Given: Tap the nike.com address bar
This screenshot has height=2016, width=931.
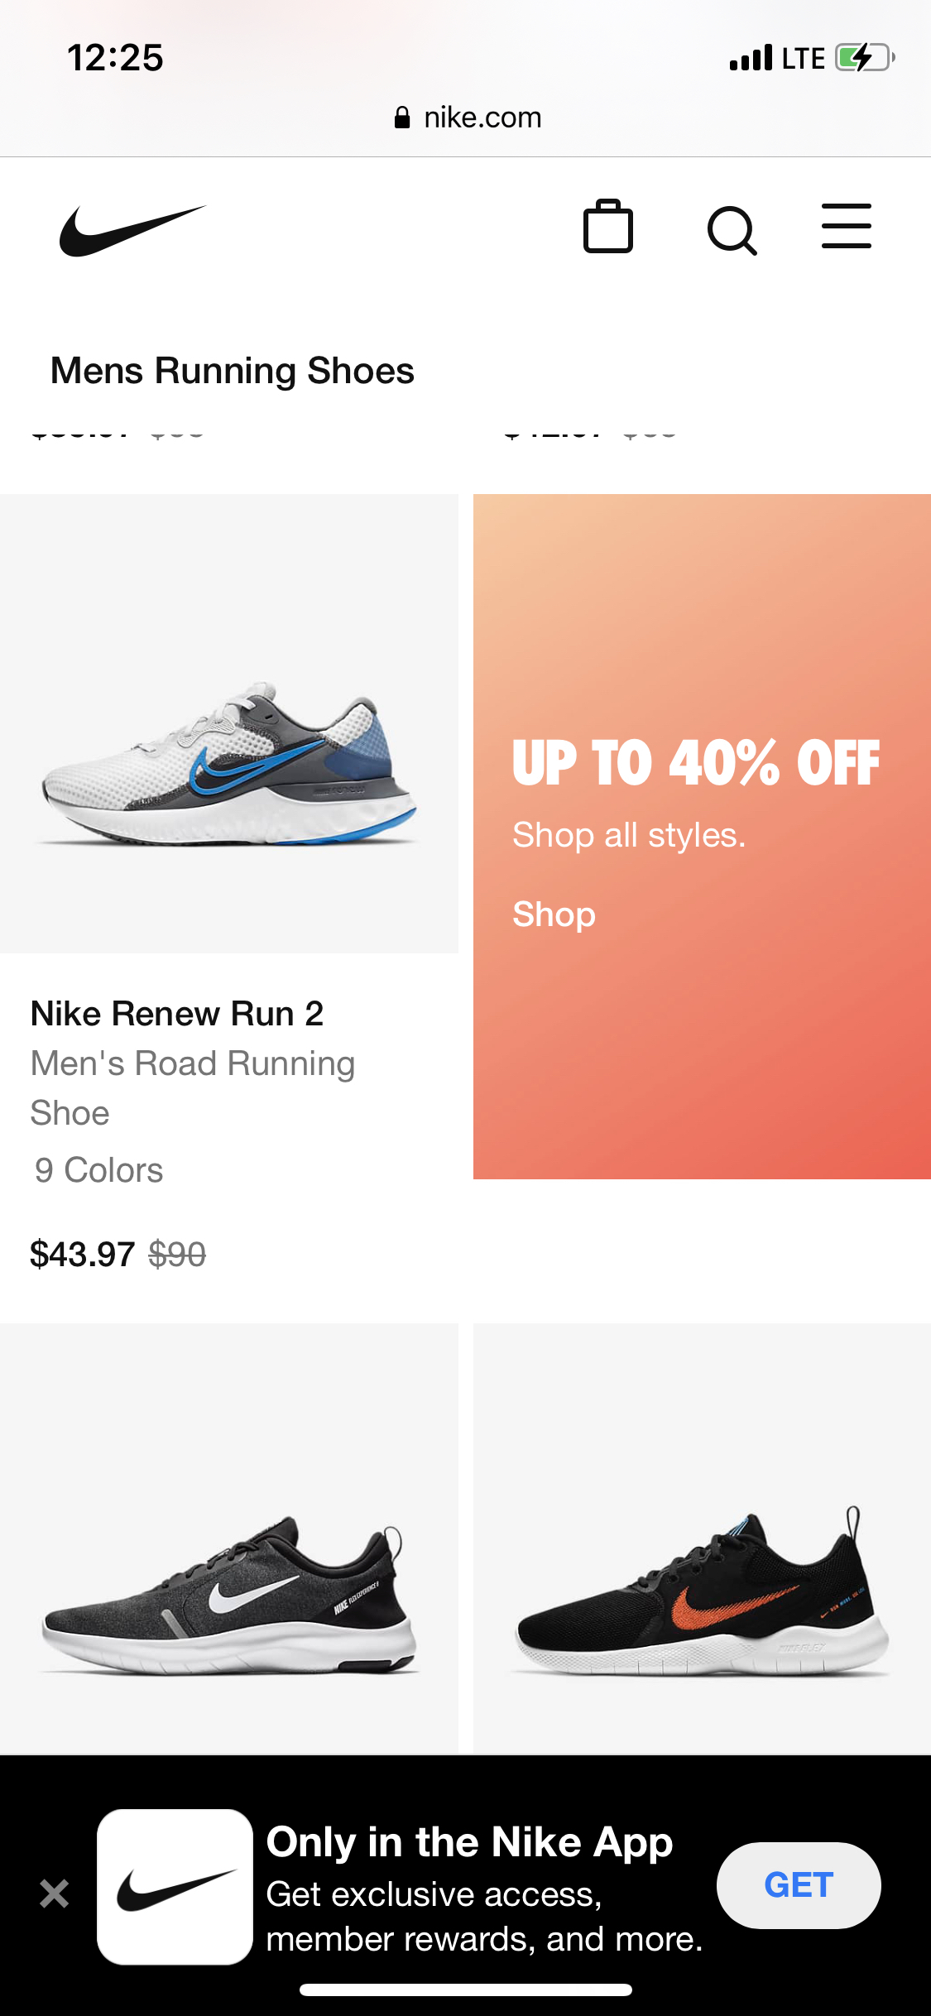Looking at the screenshot, I should tap(468, 118).
